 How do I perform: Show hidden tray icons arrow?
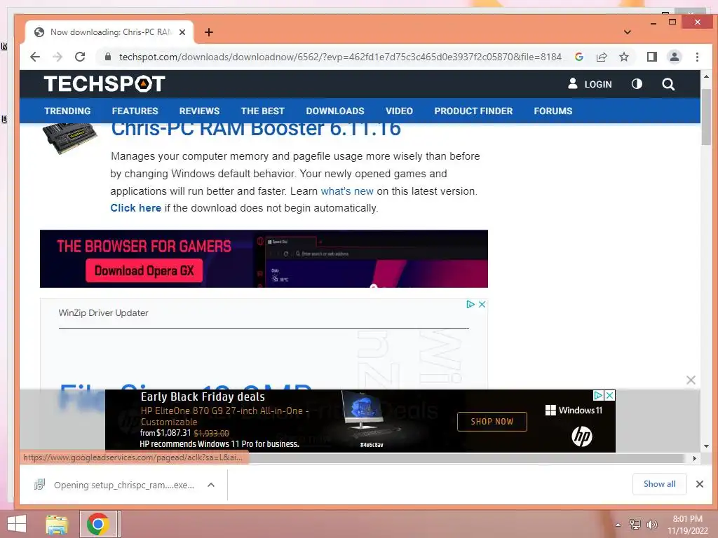[618, 525]
